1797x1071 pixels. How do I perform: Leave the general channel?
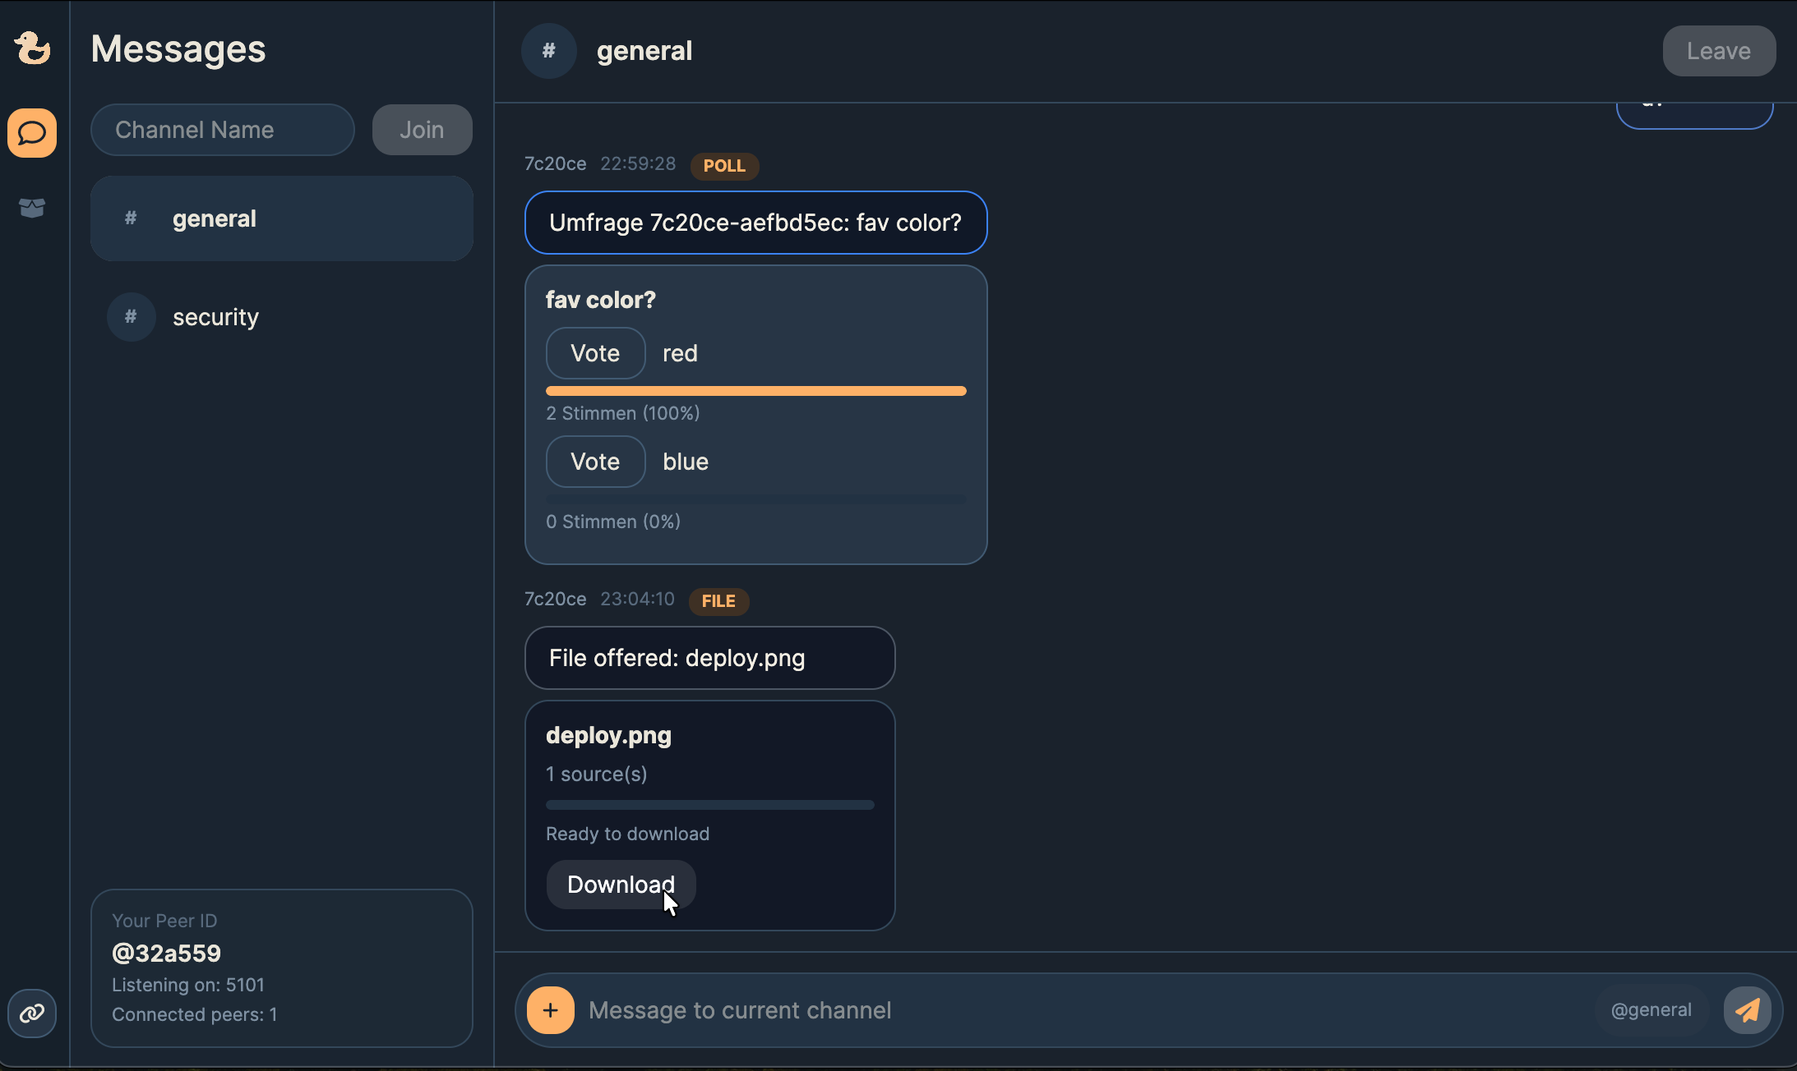click(x=1719, y=51)
